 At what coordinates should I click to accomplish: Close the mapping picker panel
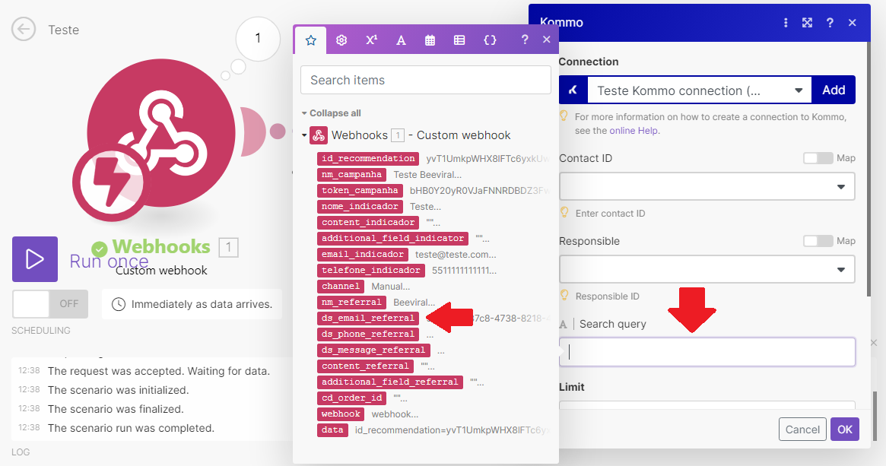[546, 40]
